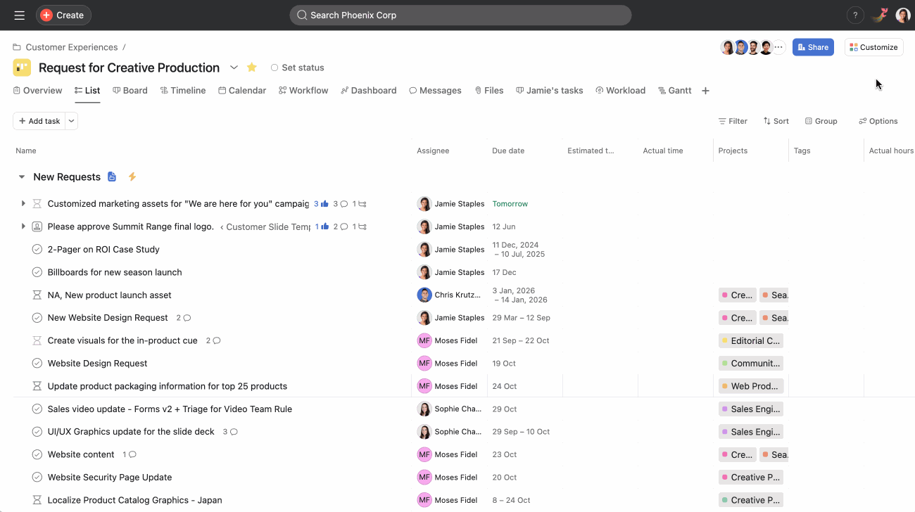Viewport: 915px width, 512px height.
Task: Click the help question mark icon
Action: (x=854, y=15)
